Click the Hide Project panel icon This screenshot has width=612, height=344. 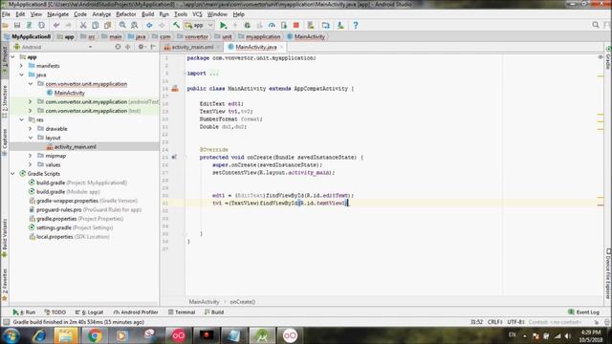(153, 47)
